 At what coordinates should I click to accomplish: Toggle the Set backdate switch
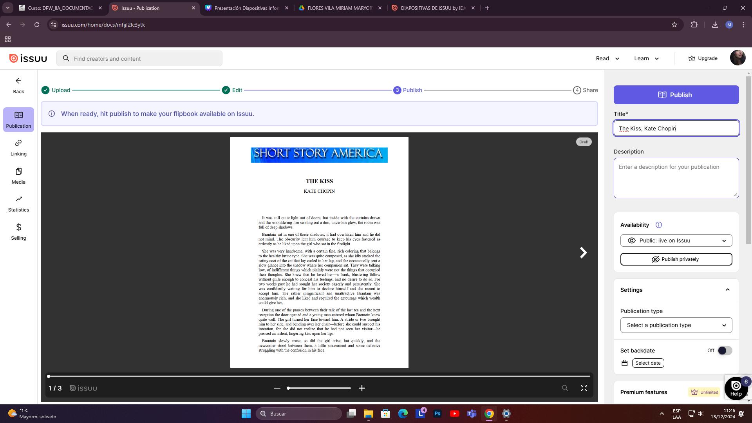pos(725,351)
